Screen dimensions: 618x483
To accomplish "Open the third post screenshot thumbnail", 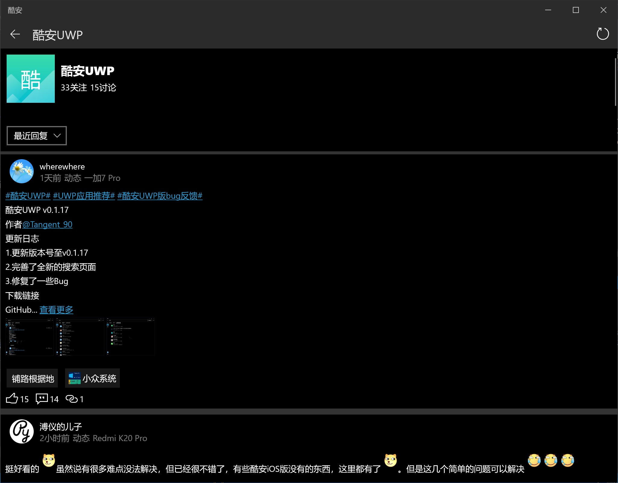I will (x=130, y=336).
